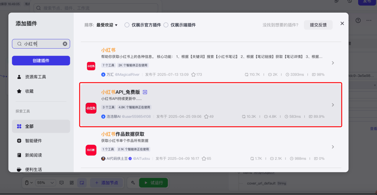Open the mouse interaction mode dropdown
377x195 pixels.
click(x=29, y=183)
